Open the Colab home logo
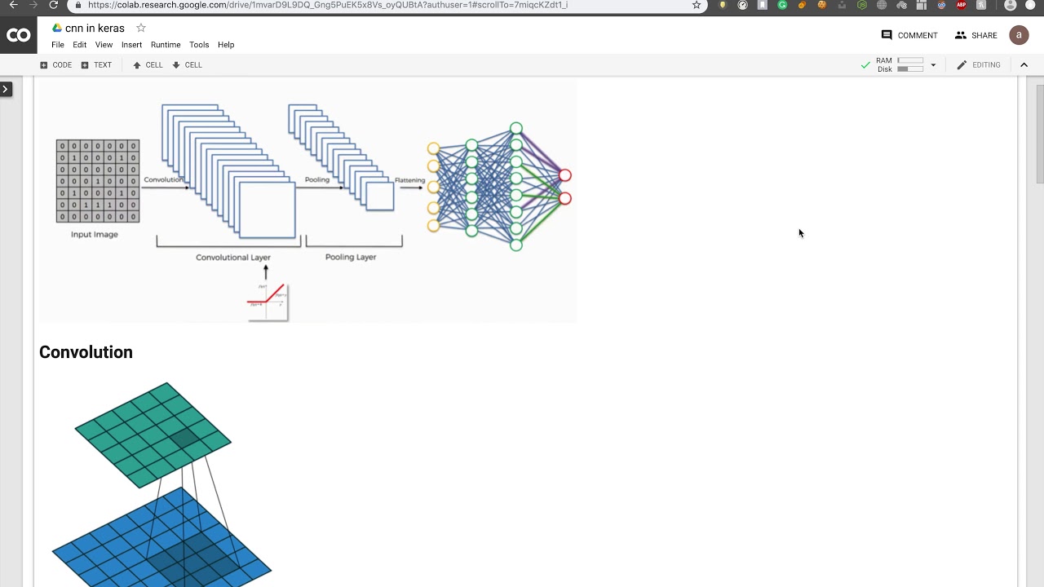 click(x=18, y=35)
